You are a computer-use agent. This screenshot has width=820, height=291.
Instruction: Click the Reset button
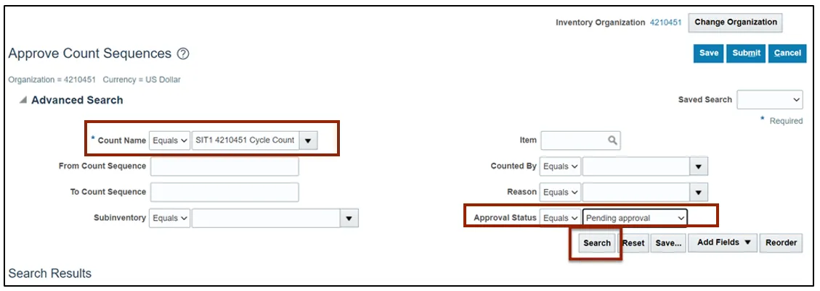633,243
